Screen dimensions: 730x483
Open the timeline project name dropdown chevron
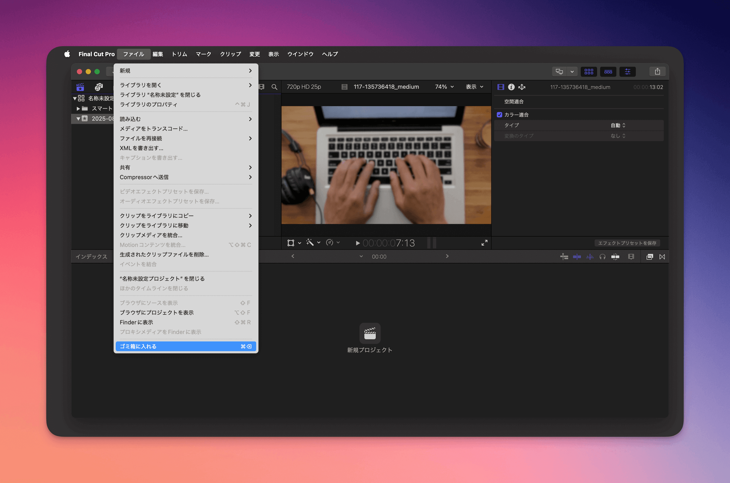pyautogui.click(x=361, y=257)
